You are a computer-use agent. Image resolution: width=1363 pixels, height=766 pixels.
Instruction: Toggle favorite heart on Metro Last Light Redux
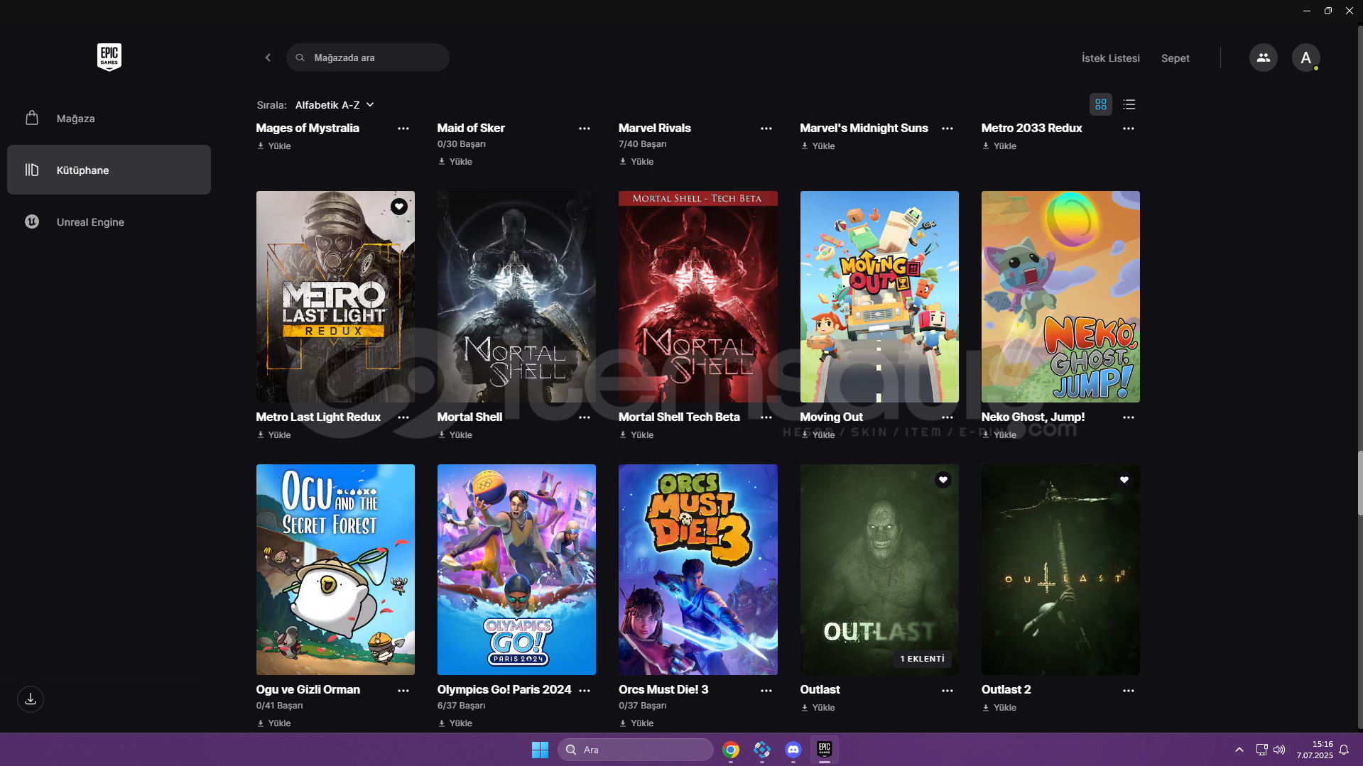coord(399,207)
